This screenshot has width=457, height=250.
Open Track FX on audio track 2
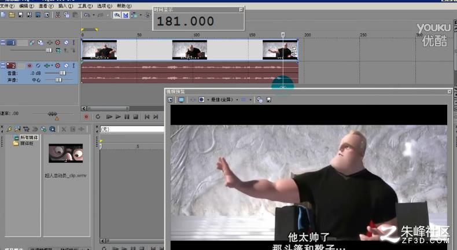click(47, 65)
